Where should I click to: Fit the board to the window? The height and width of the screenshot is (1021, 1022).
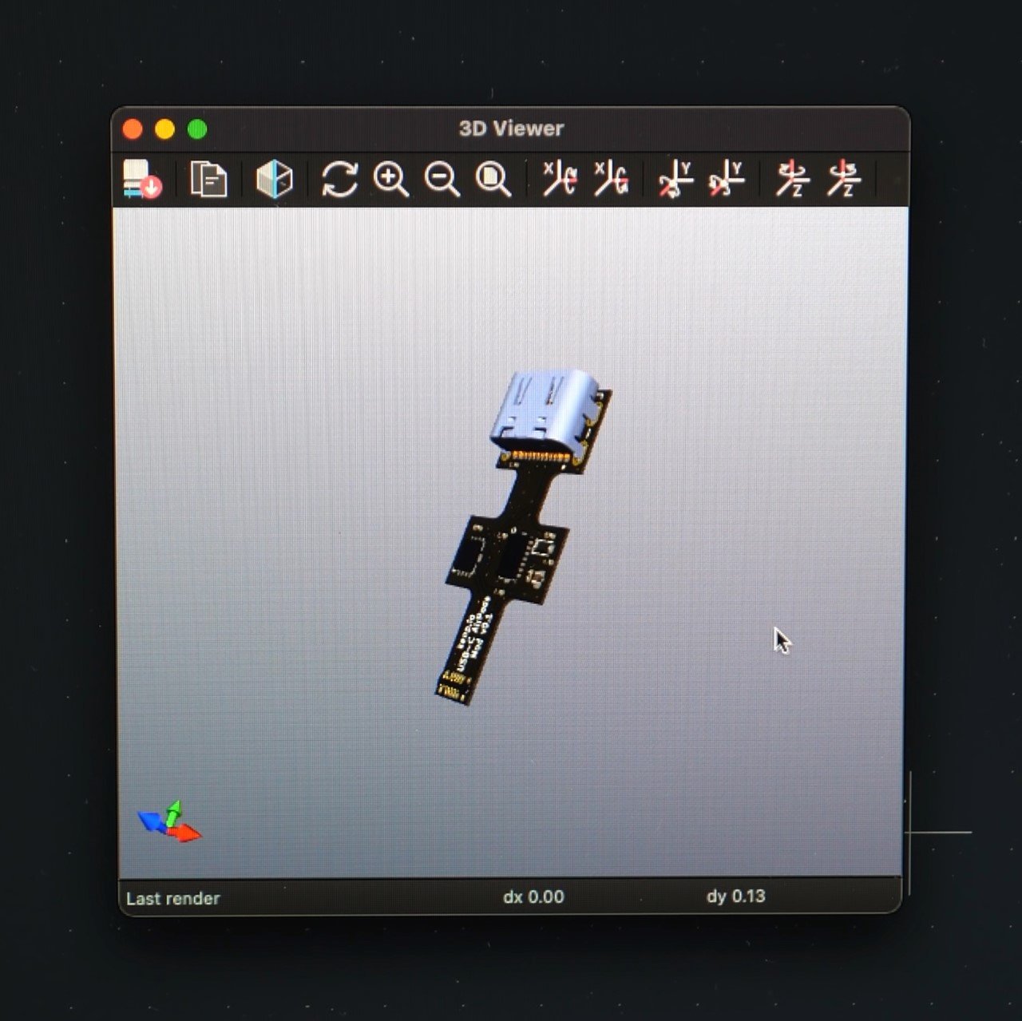click(493, 179)
